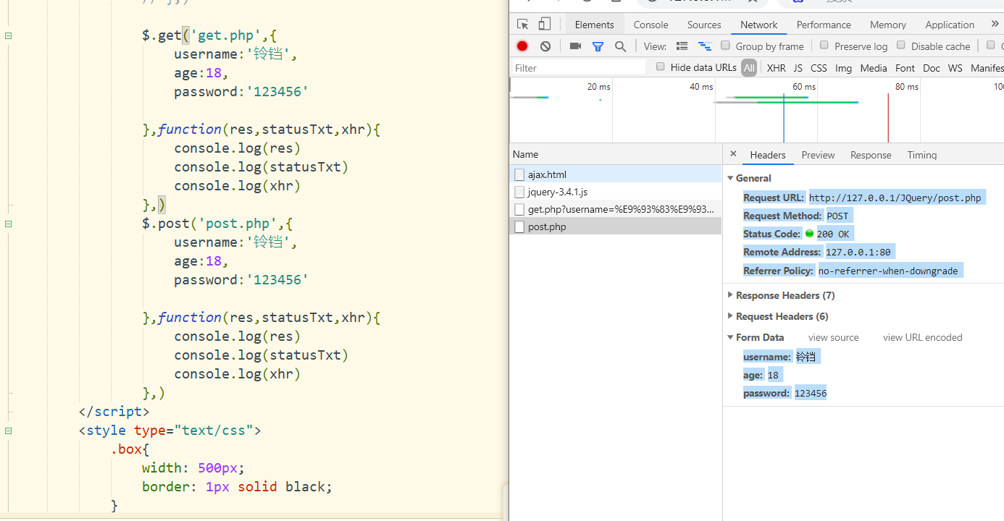The image size is (1004, 521).
Task: Collapse the Form Data section
Action: click(730, 337)
